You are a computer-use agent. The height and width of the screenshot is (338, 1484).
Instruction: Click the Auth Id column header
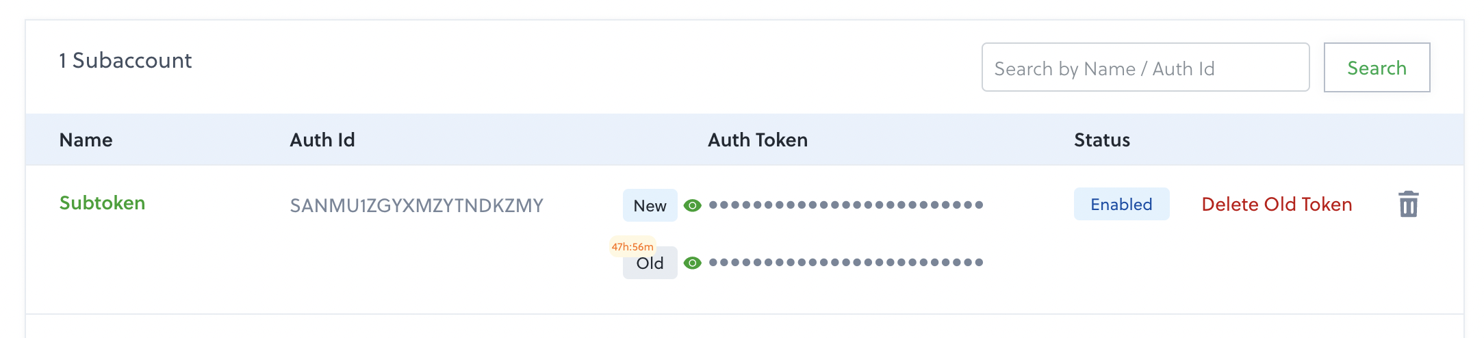click(x=322, y=140)
